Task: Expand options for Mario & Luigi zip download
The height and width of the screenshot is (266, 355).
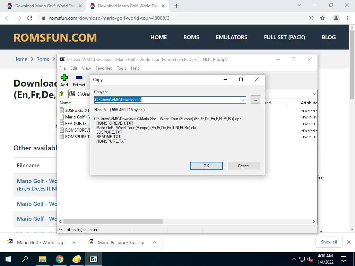Action: 155,242
